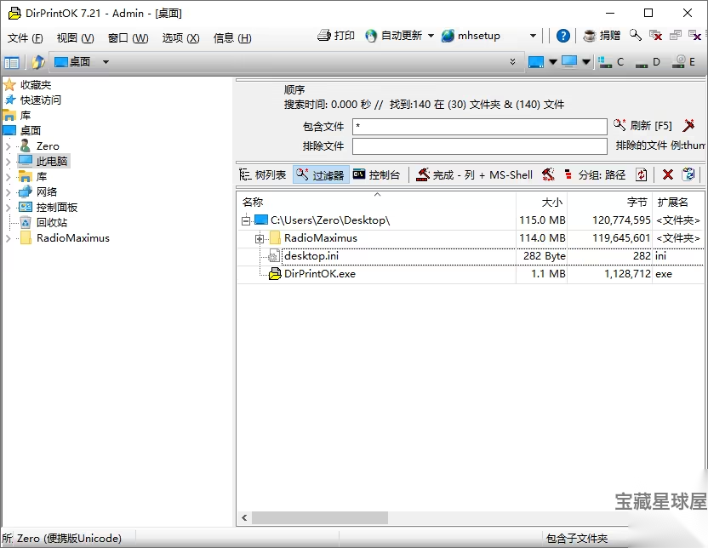Open the 信息 (H) menu
This screenshot has width=708, height=548.
(232, 38)
